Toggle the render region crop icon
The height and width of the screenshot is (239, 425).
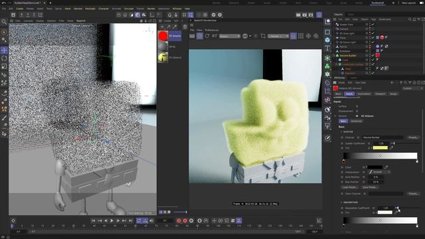pos(263,36)
